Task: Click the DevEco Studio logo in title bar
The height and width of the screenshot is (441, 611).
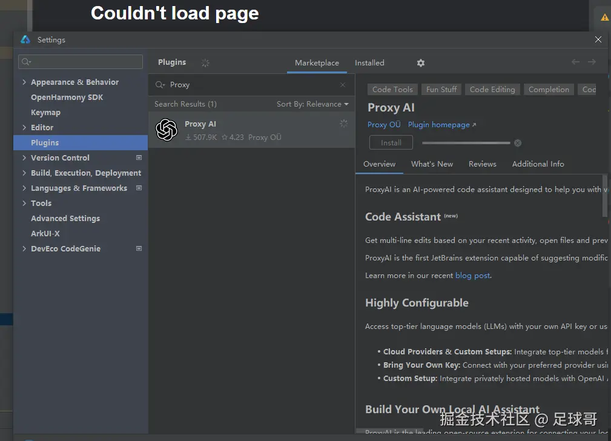Action: click(25, 39)
